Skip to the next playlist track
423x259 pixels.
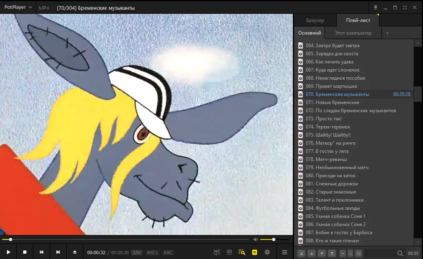(x=58, y=252)
